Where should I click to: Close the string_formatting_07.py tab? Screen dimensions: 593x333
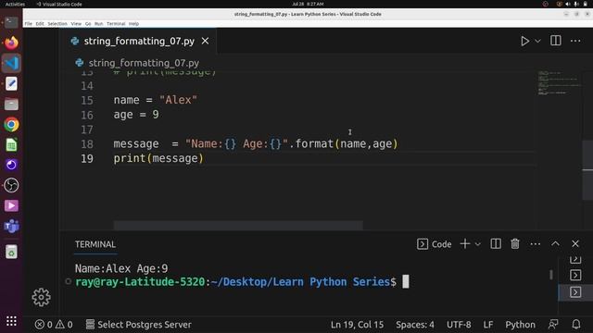[205, 41]
